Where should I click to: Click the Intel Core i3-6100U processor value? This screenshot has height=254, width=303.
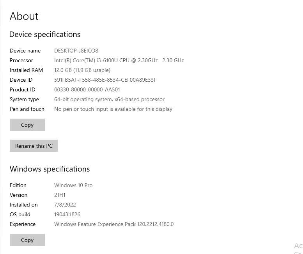click(x=119, y=60)
